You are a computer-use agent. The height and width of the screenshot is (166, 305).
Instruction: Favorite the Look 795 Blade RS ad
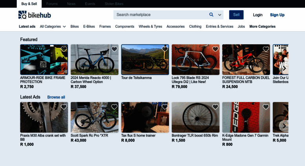(x=216, y=49)
